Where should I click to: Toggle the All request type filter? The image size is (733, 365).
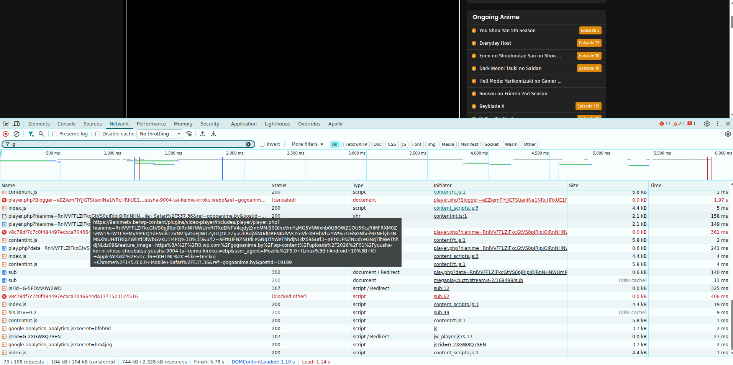[x=335, y=144]
